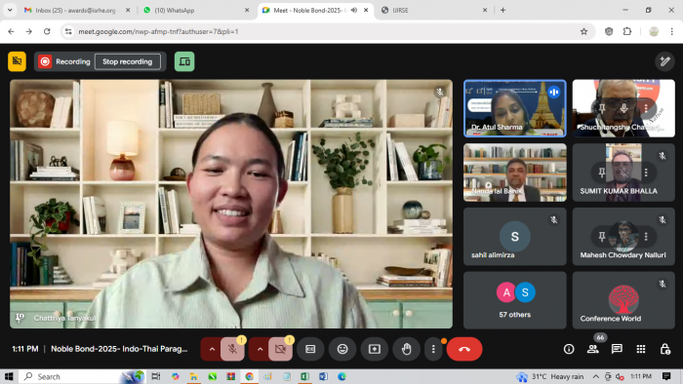Image resolution: width=683 pixels, height=384 pixels.
Task: Stop the meeting recording
Action: tap(127, 61)
